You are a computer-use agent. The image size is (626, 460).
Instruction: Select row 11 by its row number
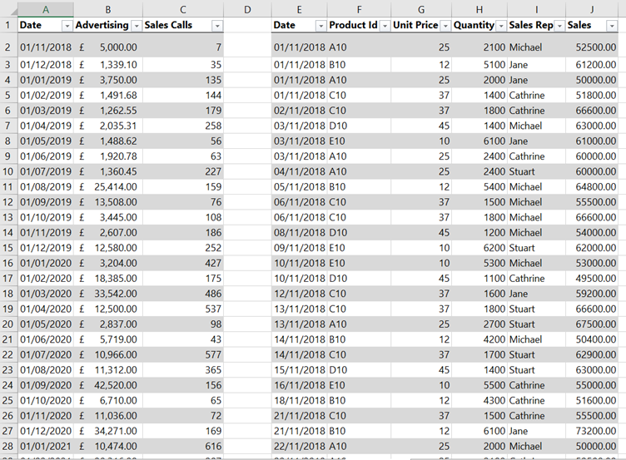[7, 187]
